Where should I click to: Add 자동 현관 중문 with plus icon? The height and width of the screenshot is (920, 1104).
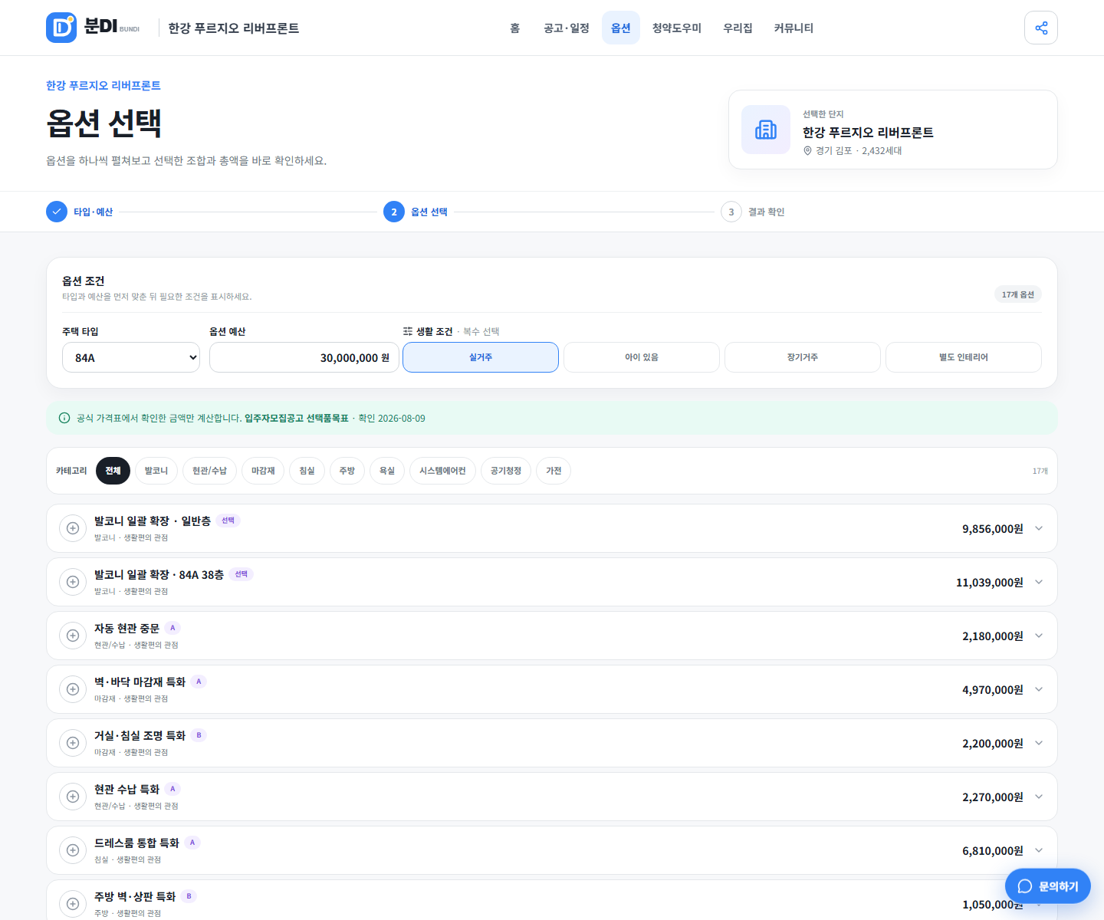pyautogui.click(x=73, y=636)
